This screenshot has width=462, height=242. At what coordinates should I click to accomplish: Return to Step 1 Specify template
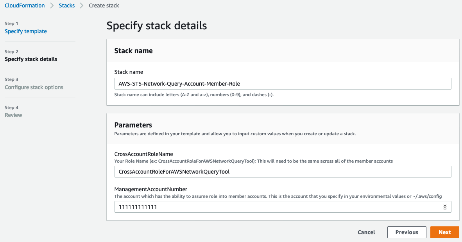[x=26, y=31]
